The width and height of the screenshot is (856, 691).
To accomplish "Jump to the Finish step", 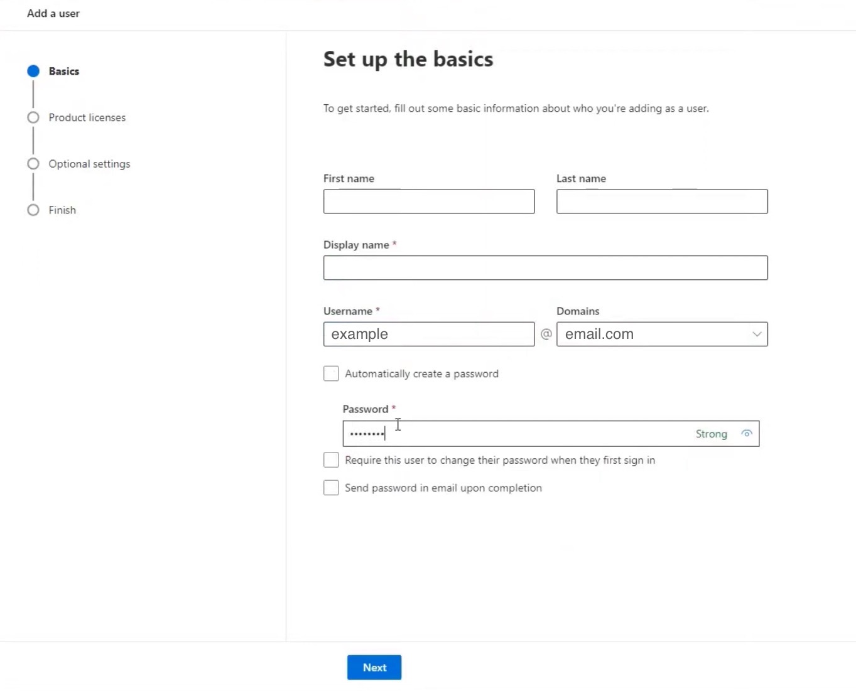I will point(62,210).
